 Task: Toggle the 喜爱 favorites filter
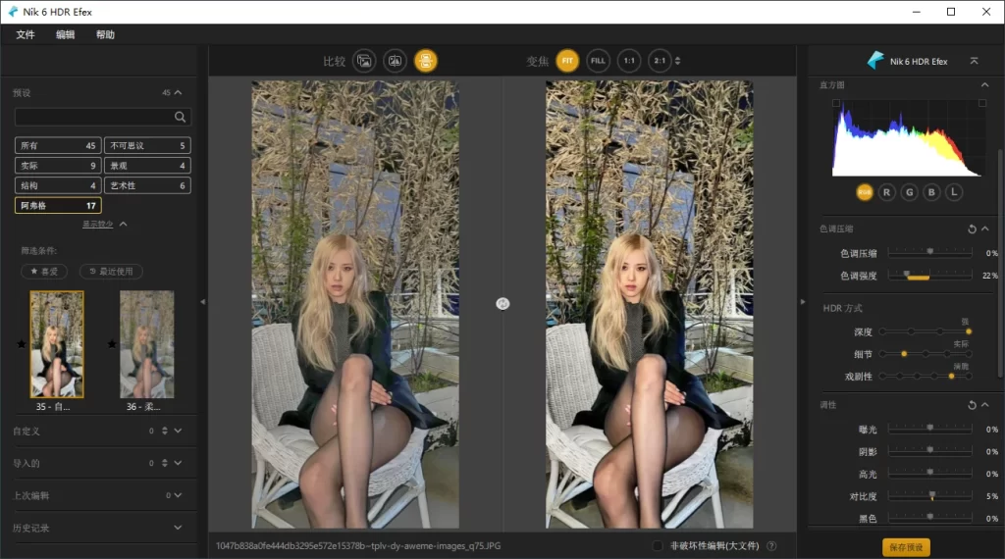pyautogui.click(x=45, y=271)
